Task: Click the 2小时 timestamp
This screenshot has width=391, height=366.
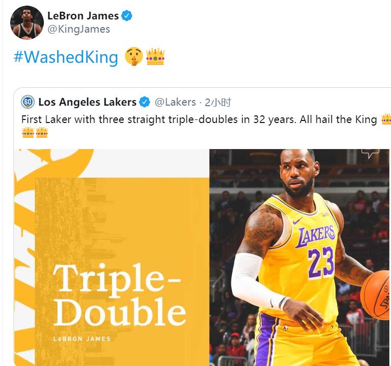Action: [x=218, y=103]
